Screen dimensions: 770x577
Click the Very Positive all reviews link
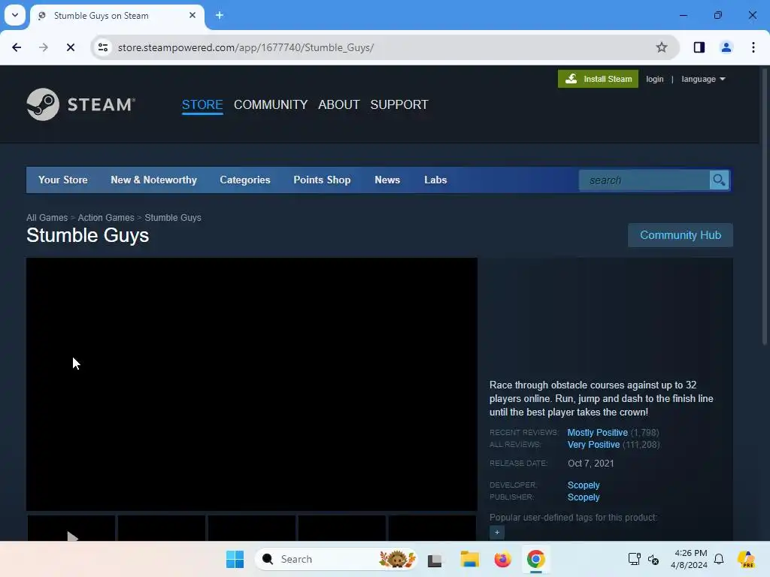coord(593,445)
